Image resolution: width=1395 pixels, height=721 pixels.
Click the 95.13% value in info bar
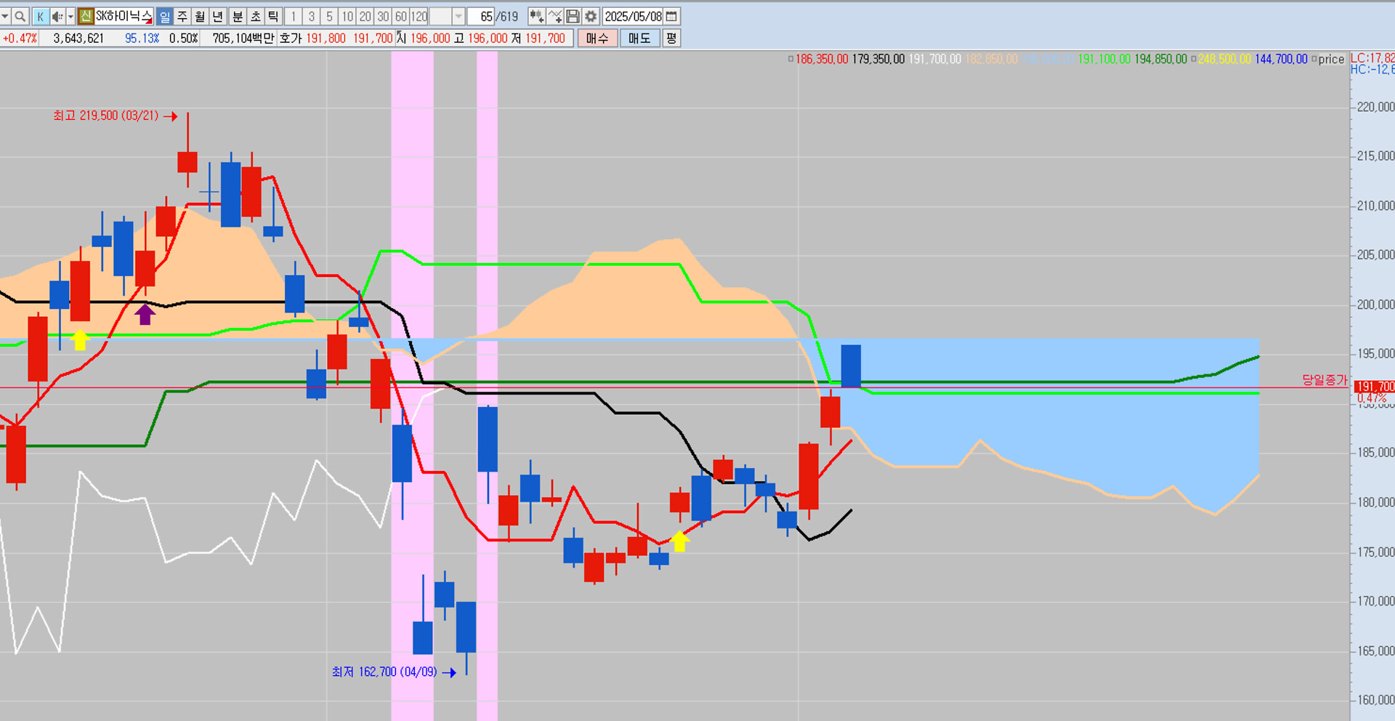tap(142, 38)
